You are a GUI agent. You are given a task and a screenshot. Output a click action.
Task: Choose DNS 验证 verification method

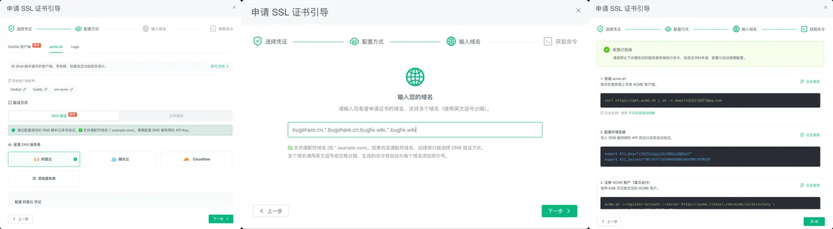(64, 115)
